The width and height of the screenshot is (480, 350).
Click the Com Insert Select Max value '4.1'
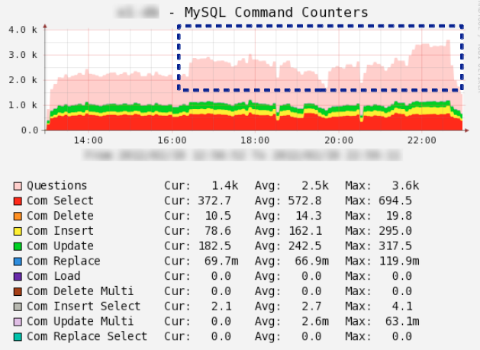[x=402, y=307]
